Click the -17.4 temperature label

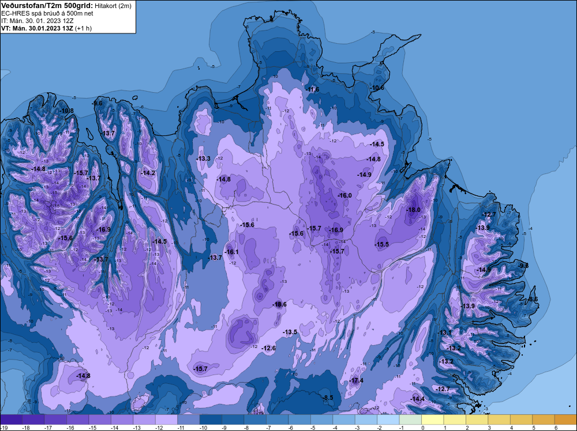tap(356, 380)
